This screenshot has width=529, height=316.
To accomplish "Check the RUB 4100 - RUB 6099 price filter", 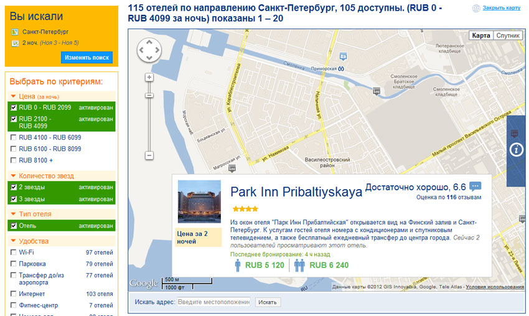I will click(x=14, y=137).
